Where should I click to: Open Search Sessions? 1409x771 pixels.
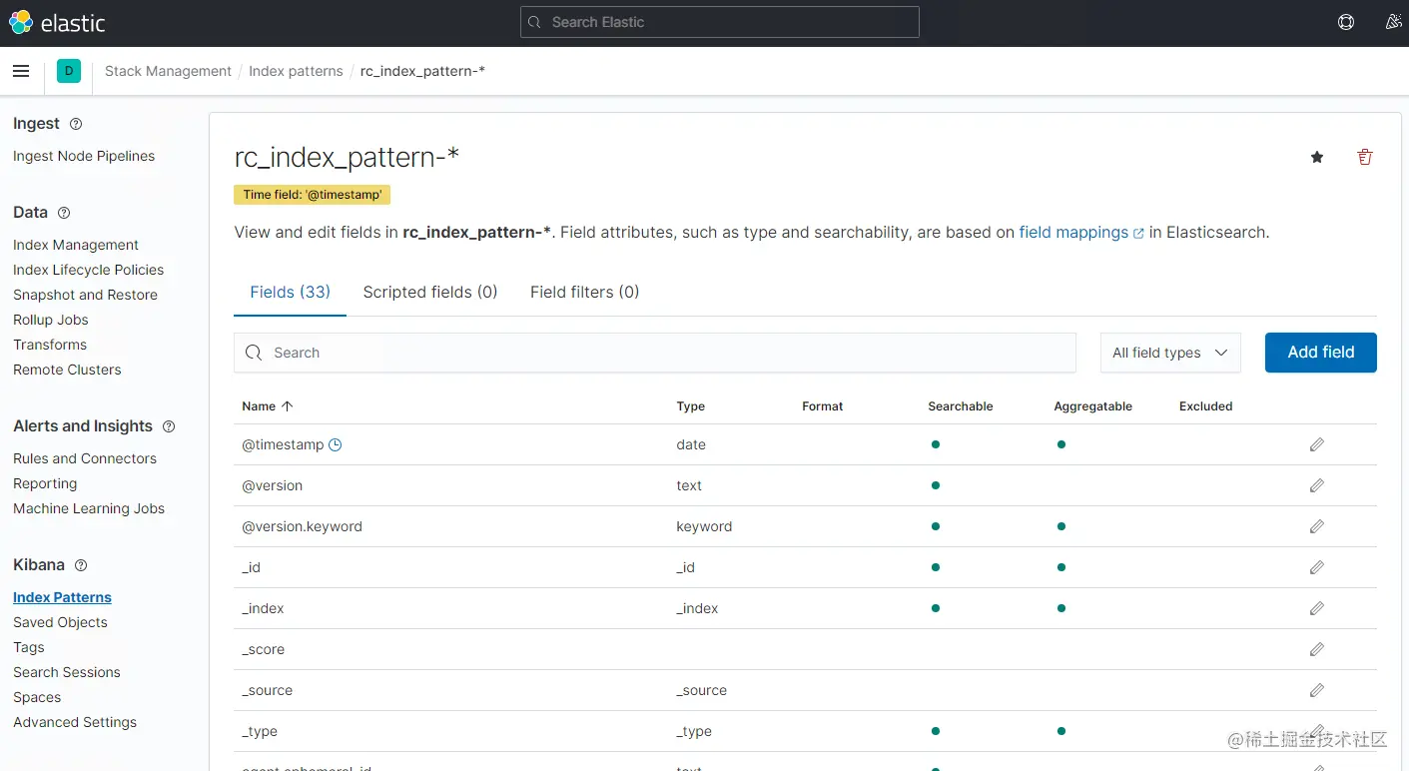pyautogui.click(x=67, y=672)
